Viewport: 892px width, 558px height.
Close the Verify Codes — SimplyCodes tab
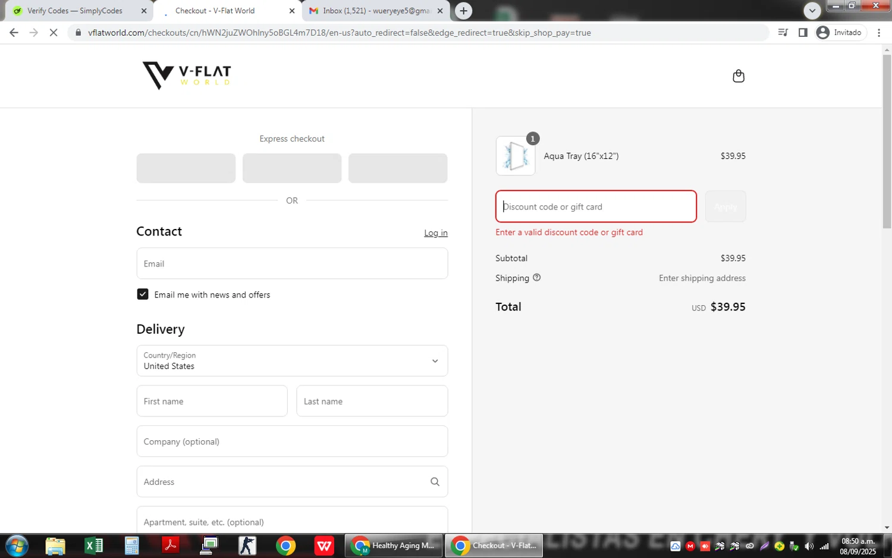tap(144, 11)
